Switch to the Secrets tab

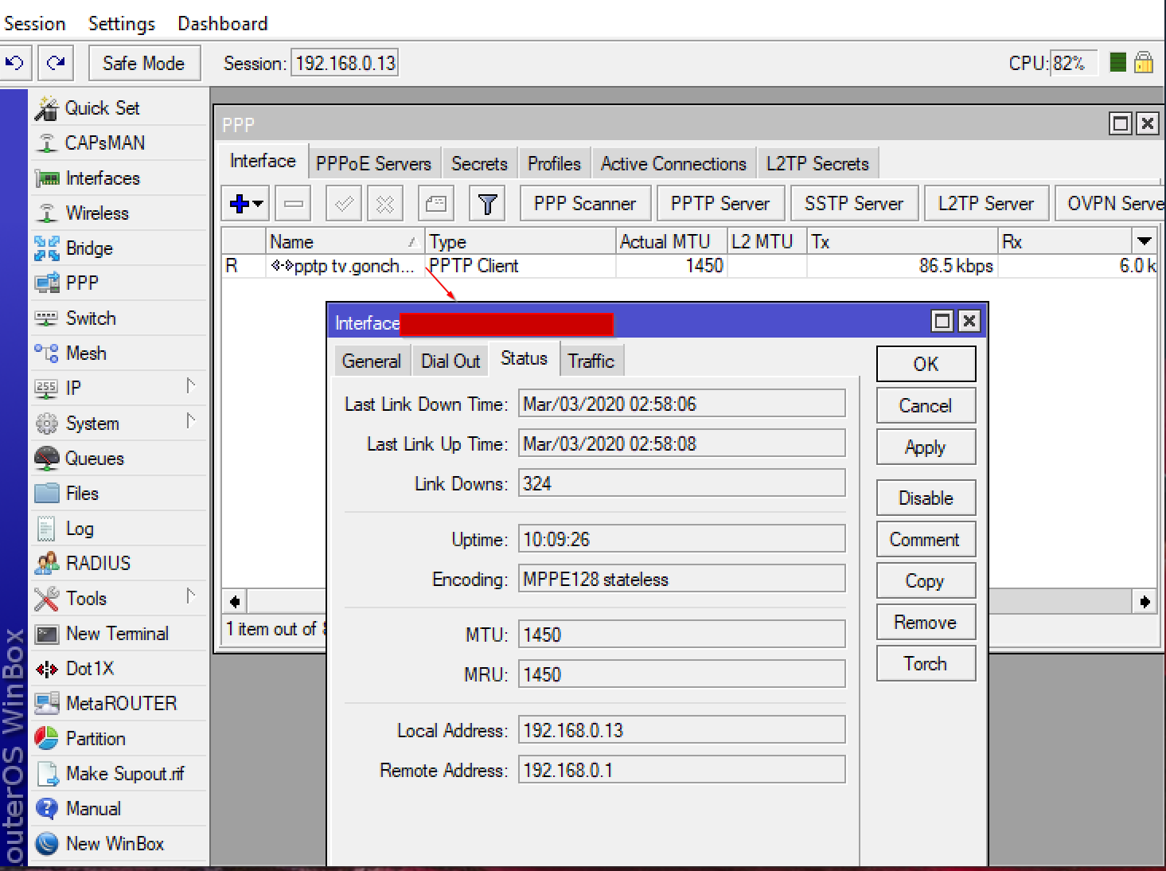[479, 164]
